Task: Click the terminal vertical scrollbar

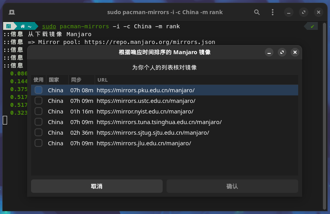Action: pyautogui.click(x=324, y=116)
